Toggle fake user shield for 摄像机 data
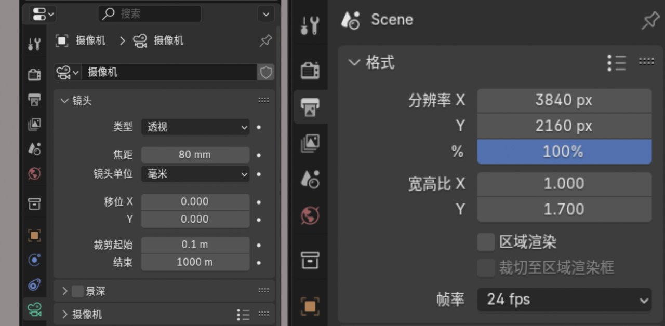This screenshot has height=326, width=665. [266, 72]
